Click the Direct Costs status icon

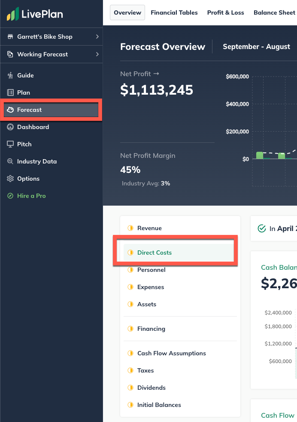(130, 253)
